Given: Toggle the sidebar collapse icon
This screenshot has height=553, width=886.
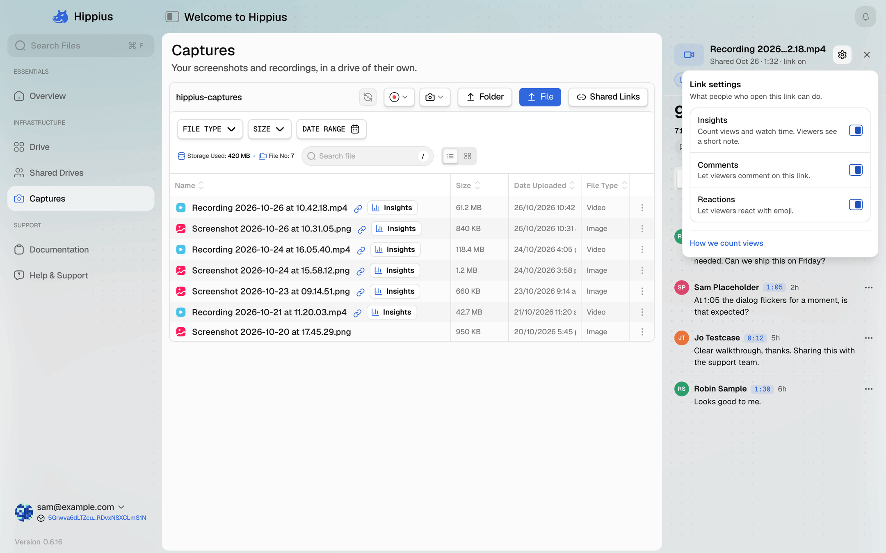Looking at the screenshot, I should coord(172,17).
